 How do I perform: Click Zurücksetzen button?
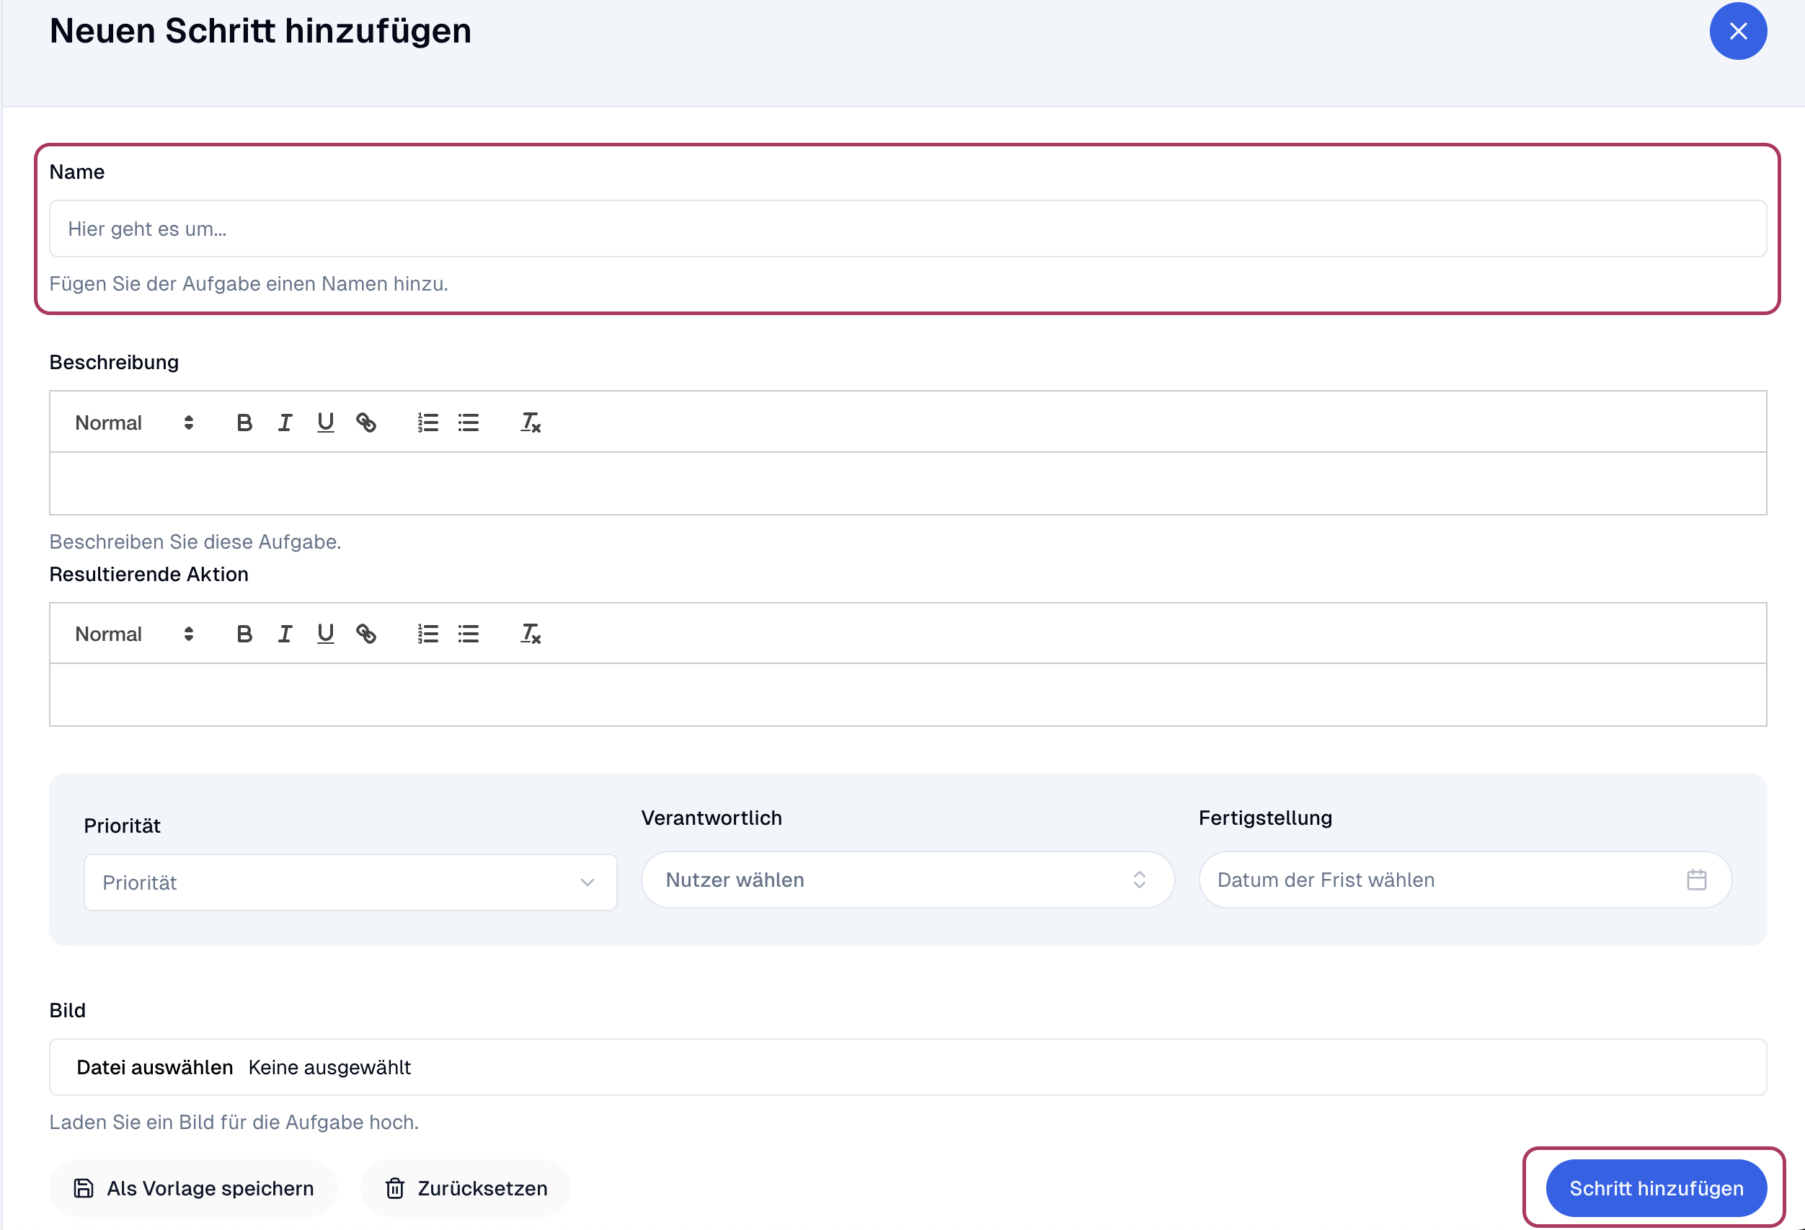point(466,1188)
